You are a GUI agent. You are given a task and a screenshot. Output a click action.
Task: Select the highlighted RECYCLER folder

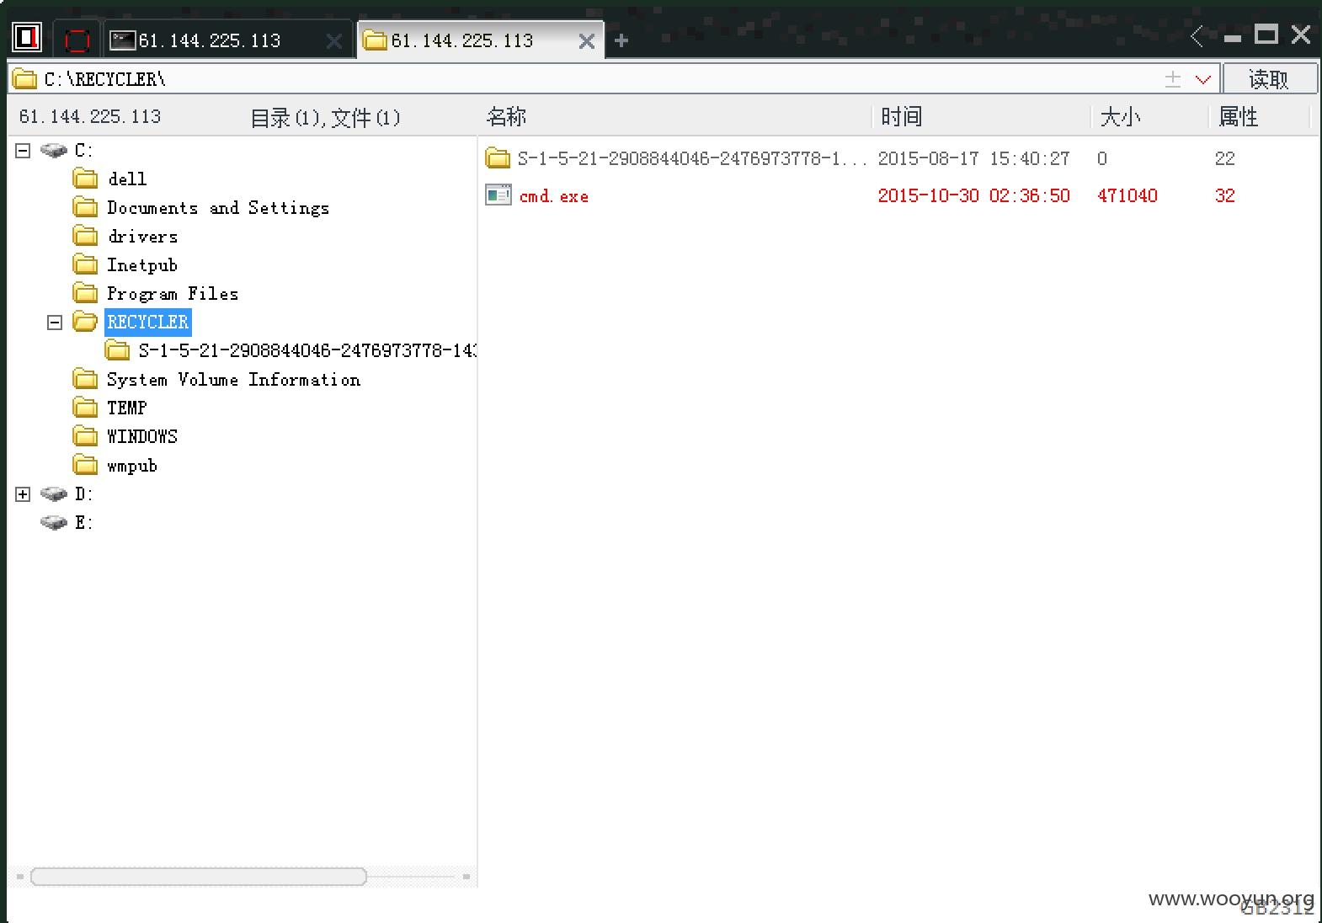coord(148,322)
